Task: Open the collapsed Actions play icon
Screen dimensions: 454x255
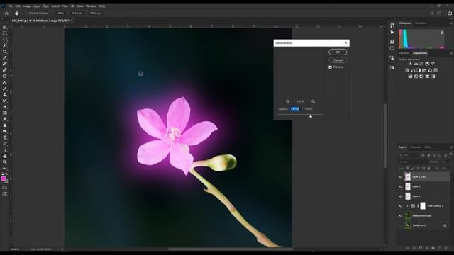Action: tap(392, 32)
